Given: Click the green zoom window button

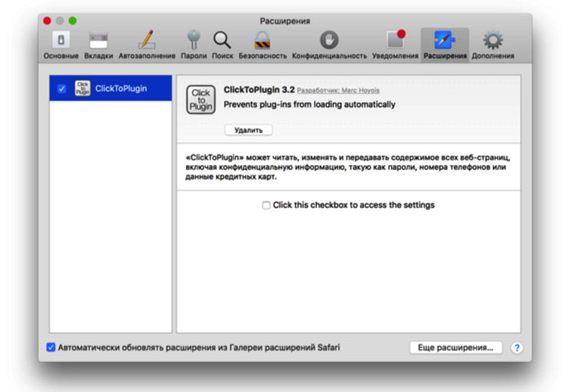Looking at the screenshot, I should pyautogui.click(x=73, y=21).
